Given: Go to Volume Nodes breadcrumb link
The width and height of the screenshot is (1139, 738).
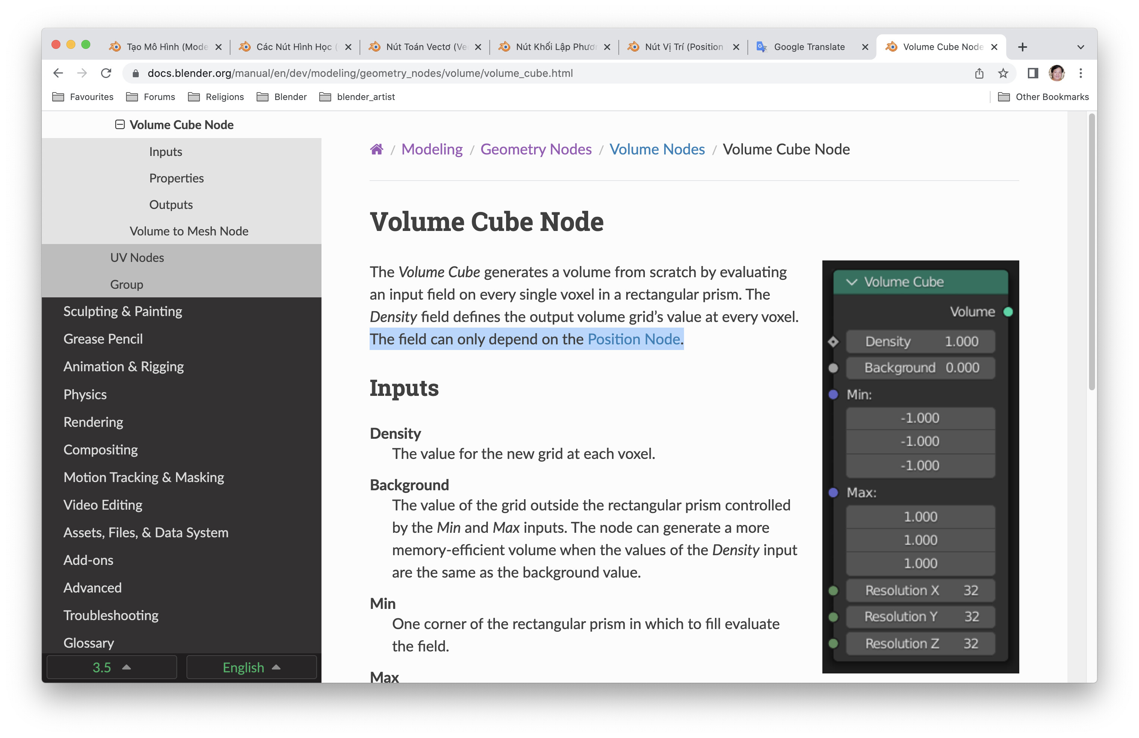Looking at the screenshot, I should [657, 149].
